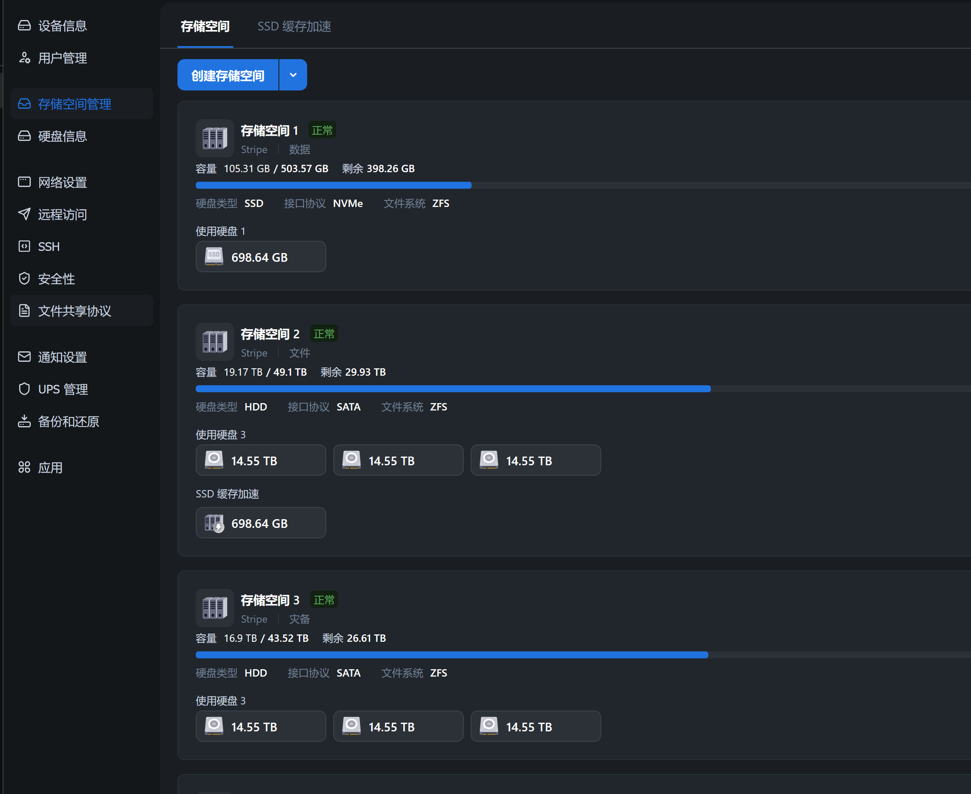Click the SSD cache 698.64 GB chip
The image size is (971, 794).
point(260,523)
